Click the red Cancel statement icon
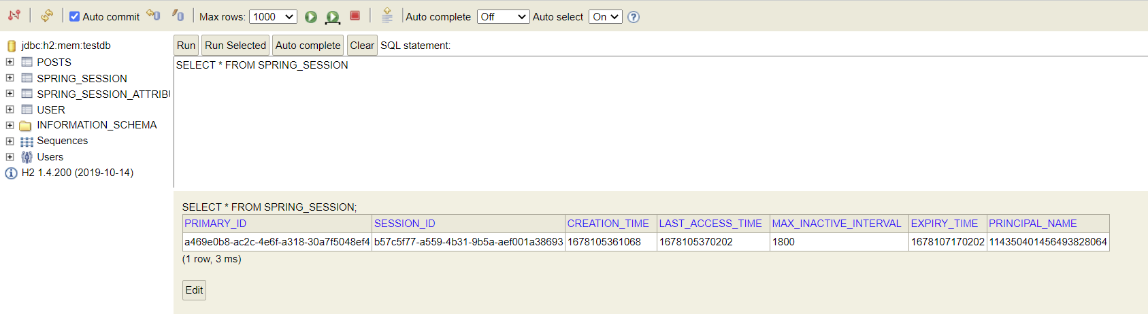Screen dimensions: 1148x314 click(355, 16)
